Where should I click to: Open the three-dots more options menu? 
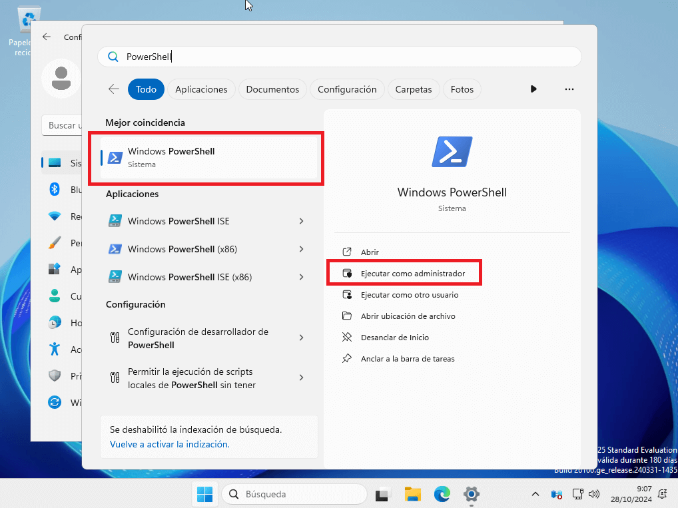569,89
